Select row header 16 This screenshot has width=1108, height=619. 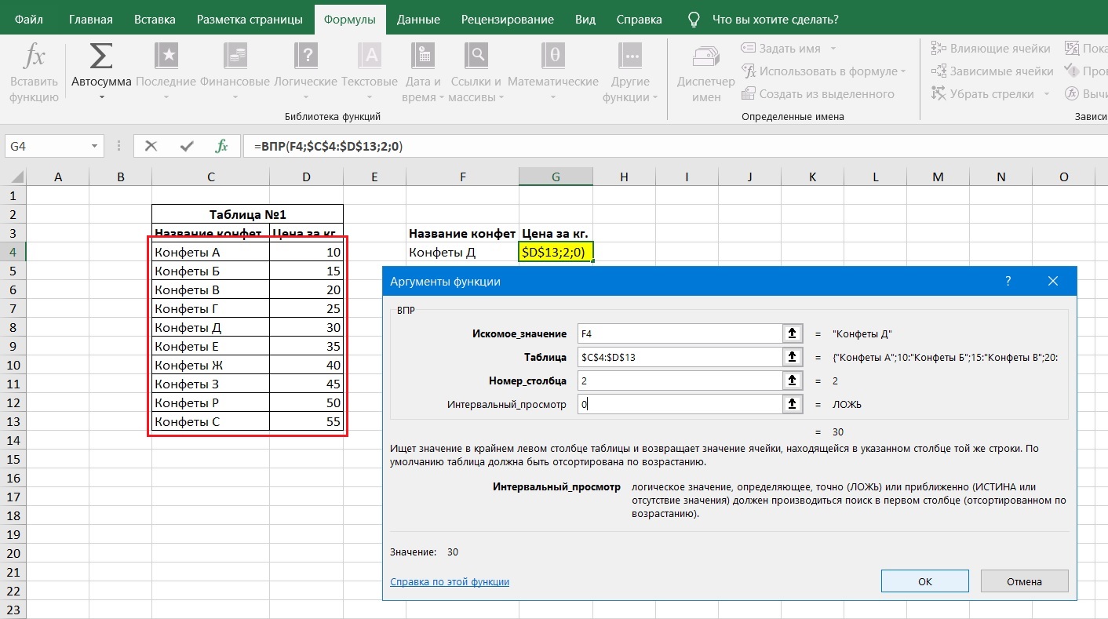click(x=13, y=478)
